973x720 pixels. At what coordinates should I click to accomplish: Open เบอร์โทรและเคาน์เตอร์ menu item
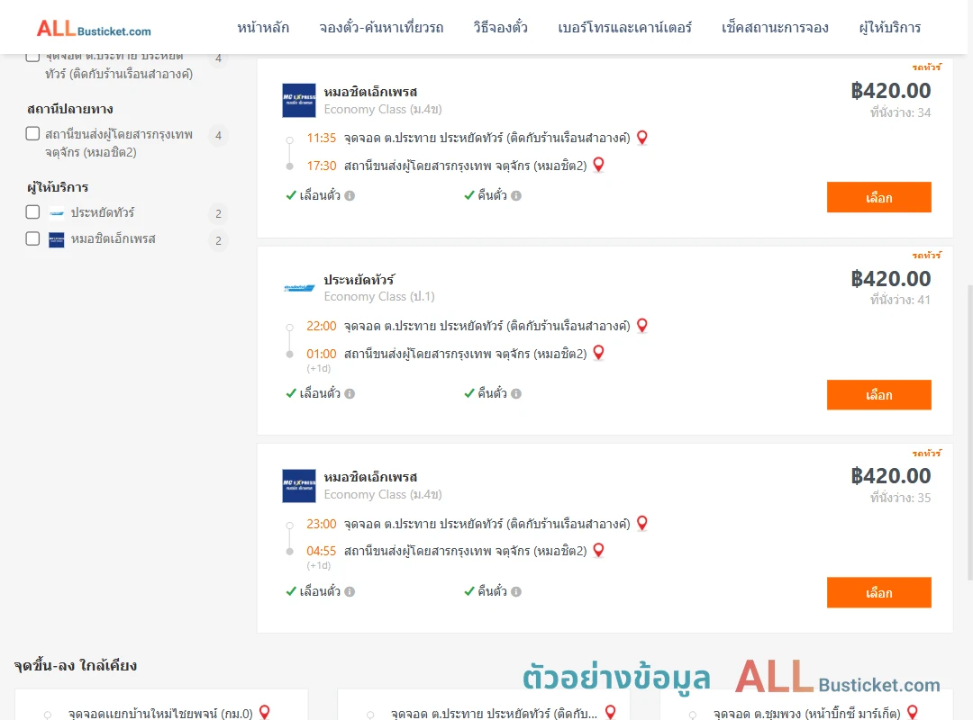click(x=625, y=28)
